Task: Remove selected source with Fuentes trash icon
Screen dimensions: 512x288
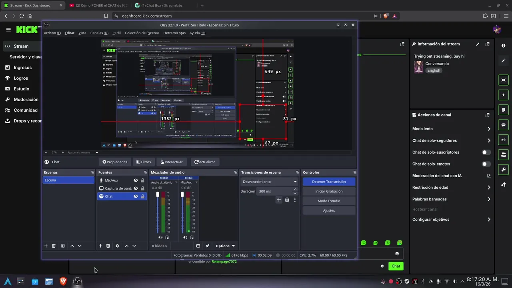Action: tap(108, 246)
